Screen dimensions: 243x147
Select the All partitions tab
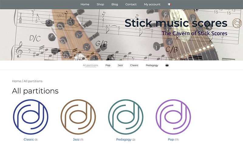pos(90,65)
